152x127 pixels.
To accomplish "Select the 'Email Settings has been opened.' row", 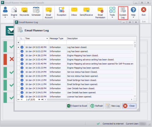I will click(75, 84).
